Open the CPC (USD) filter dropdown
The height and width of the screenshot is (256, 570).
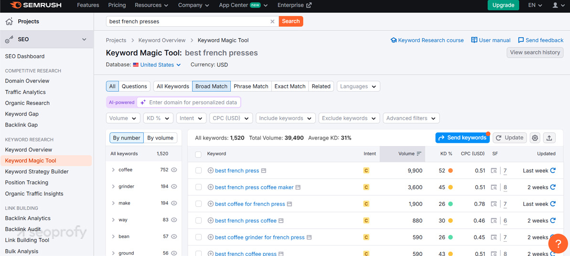(231, 118)
